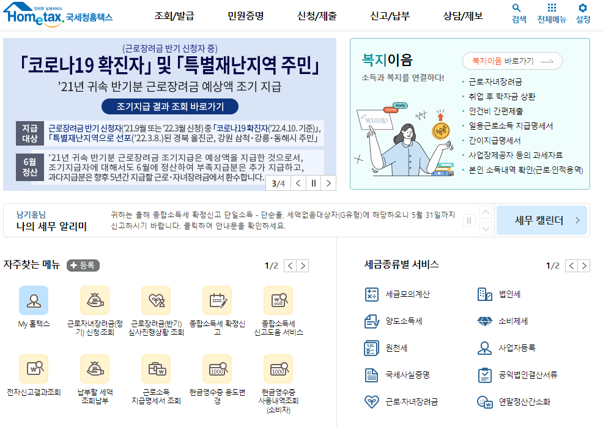Advance to the next banner slide
603x427 pixels.
click(x=328, y=182)
